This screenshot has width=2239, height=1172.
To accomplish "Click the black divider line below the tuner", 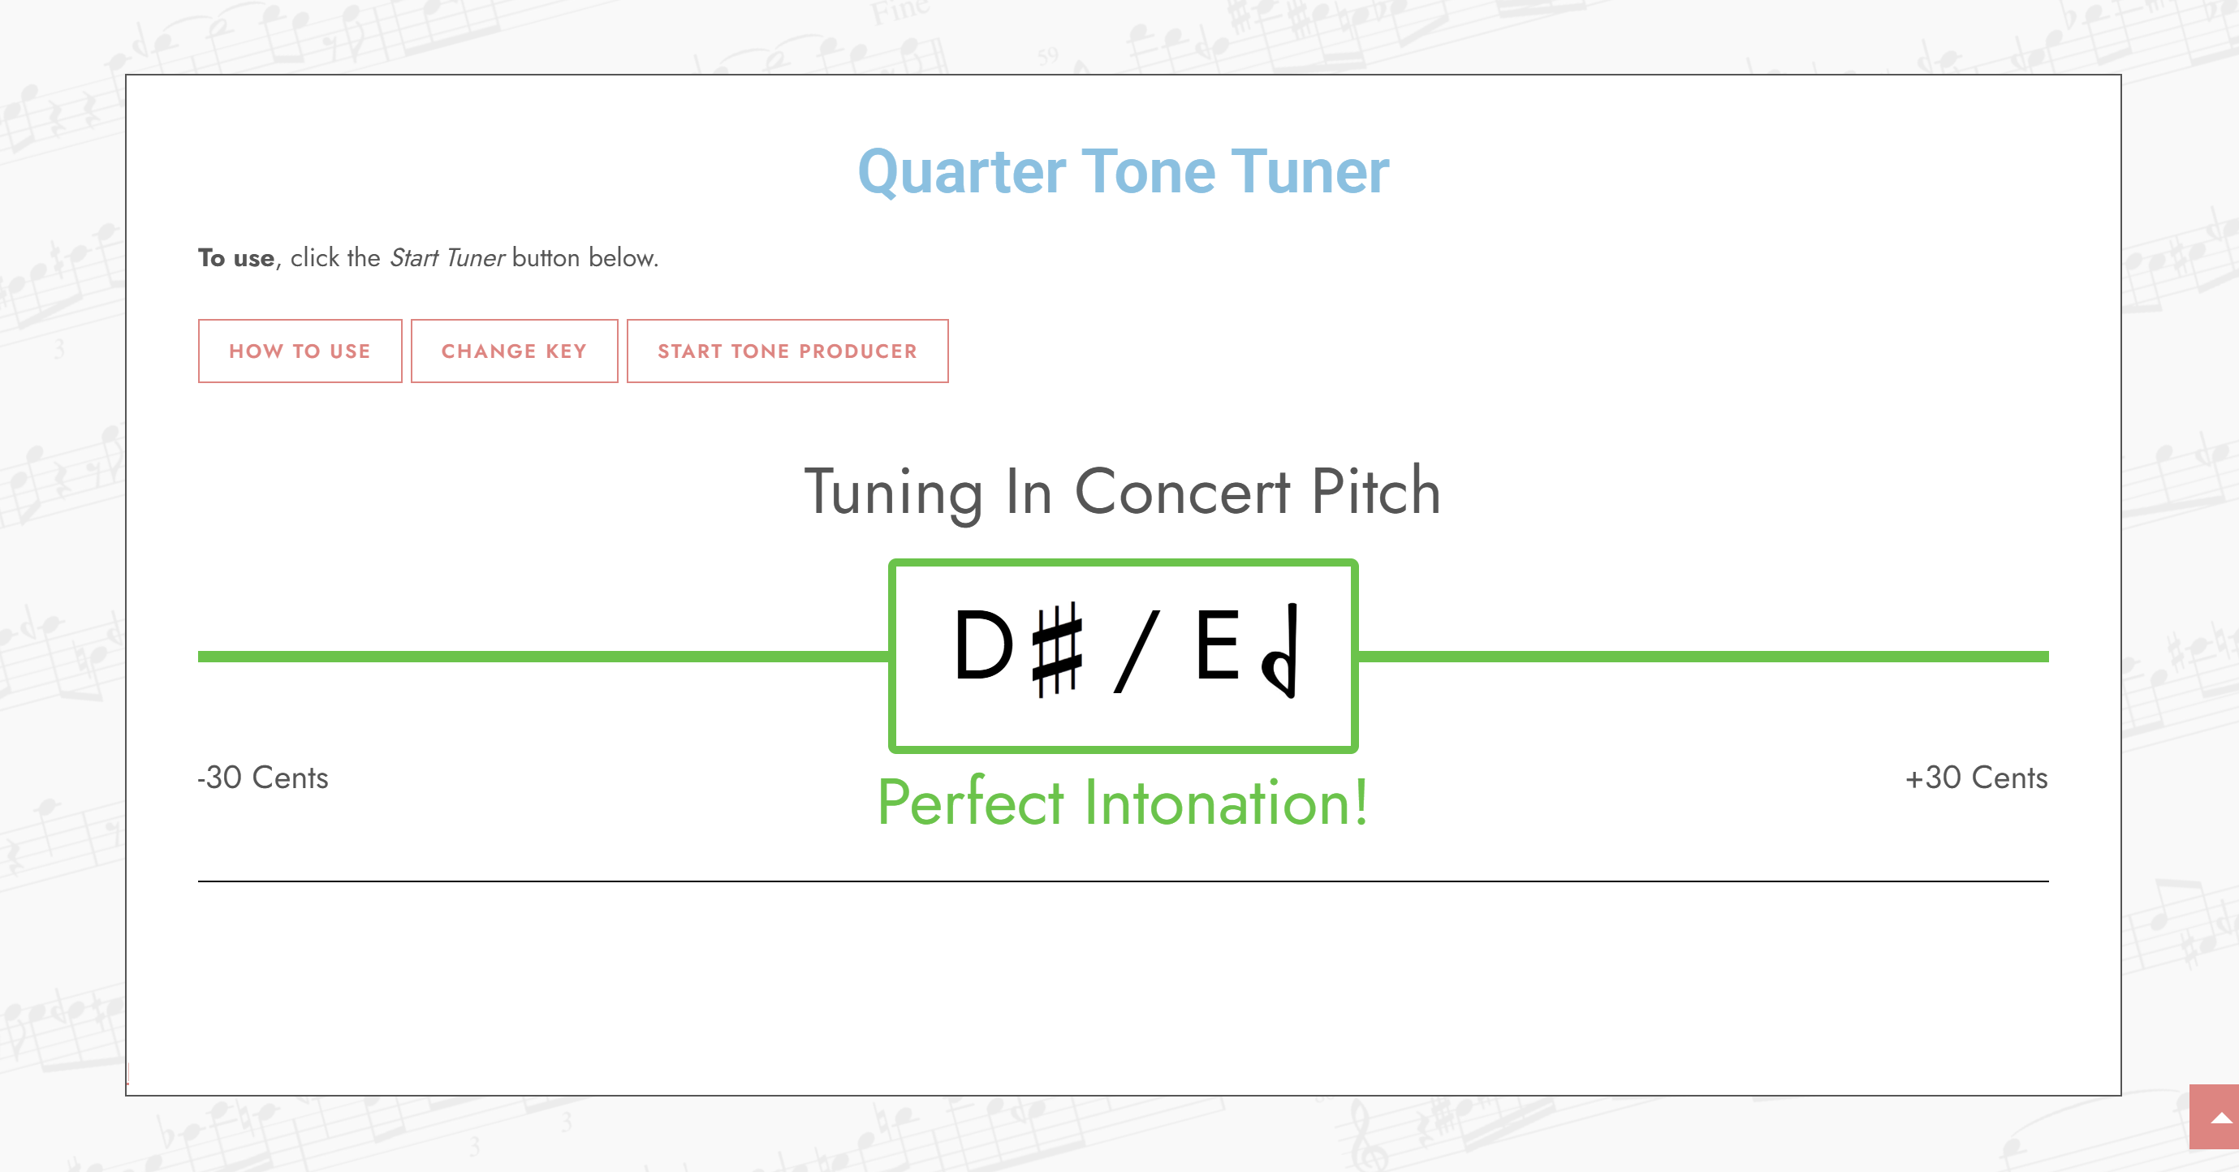I will click(1122, 881).
